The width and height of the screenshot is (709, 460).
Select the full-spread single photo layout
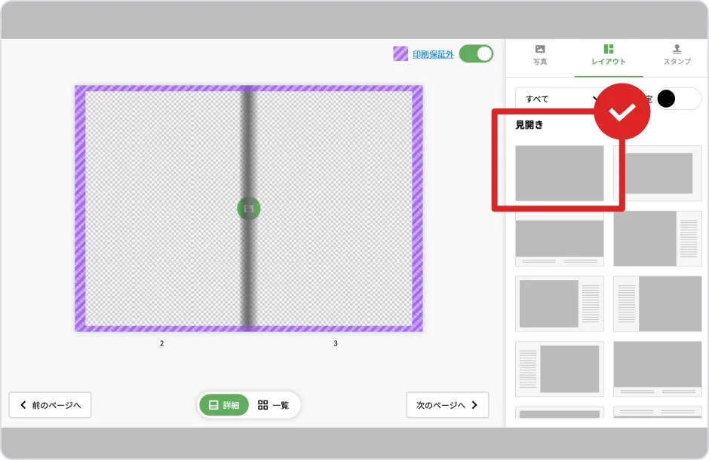tap(560, 173)
